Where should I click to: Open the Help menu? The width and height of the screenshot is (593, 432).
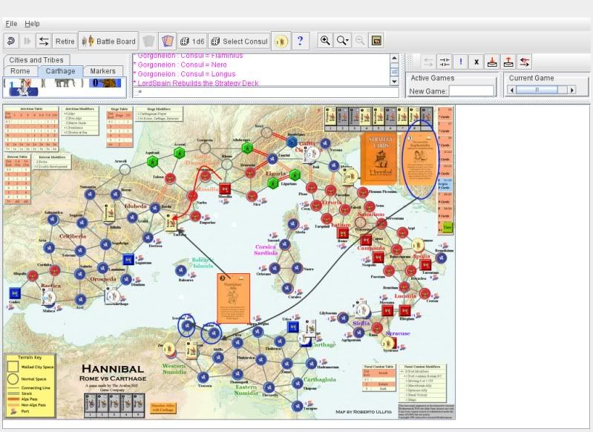[32, 24]
